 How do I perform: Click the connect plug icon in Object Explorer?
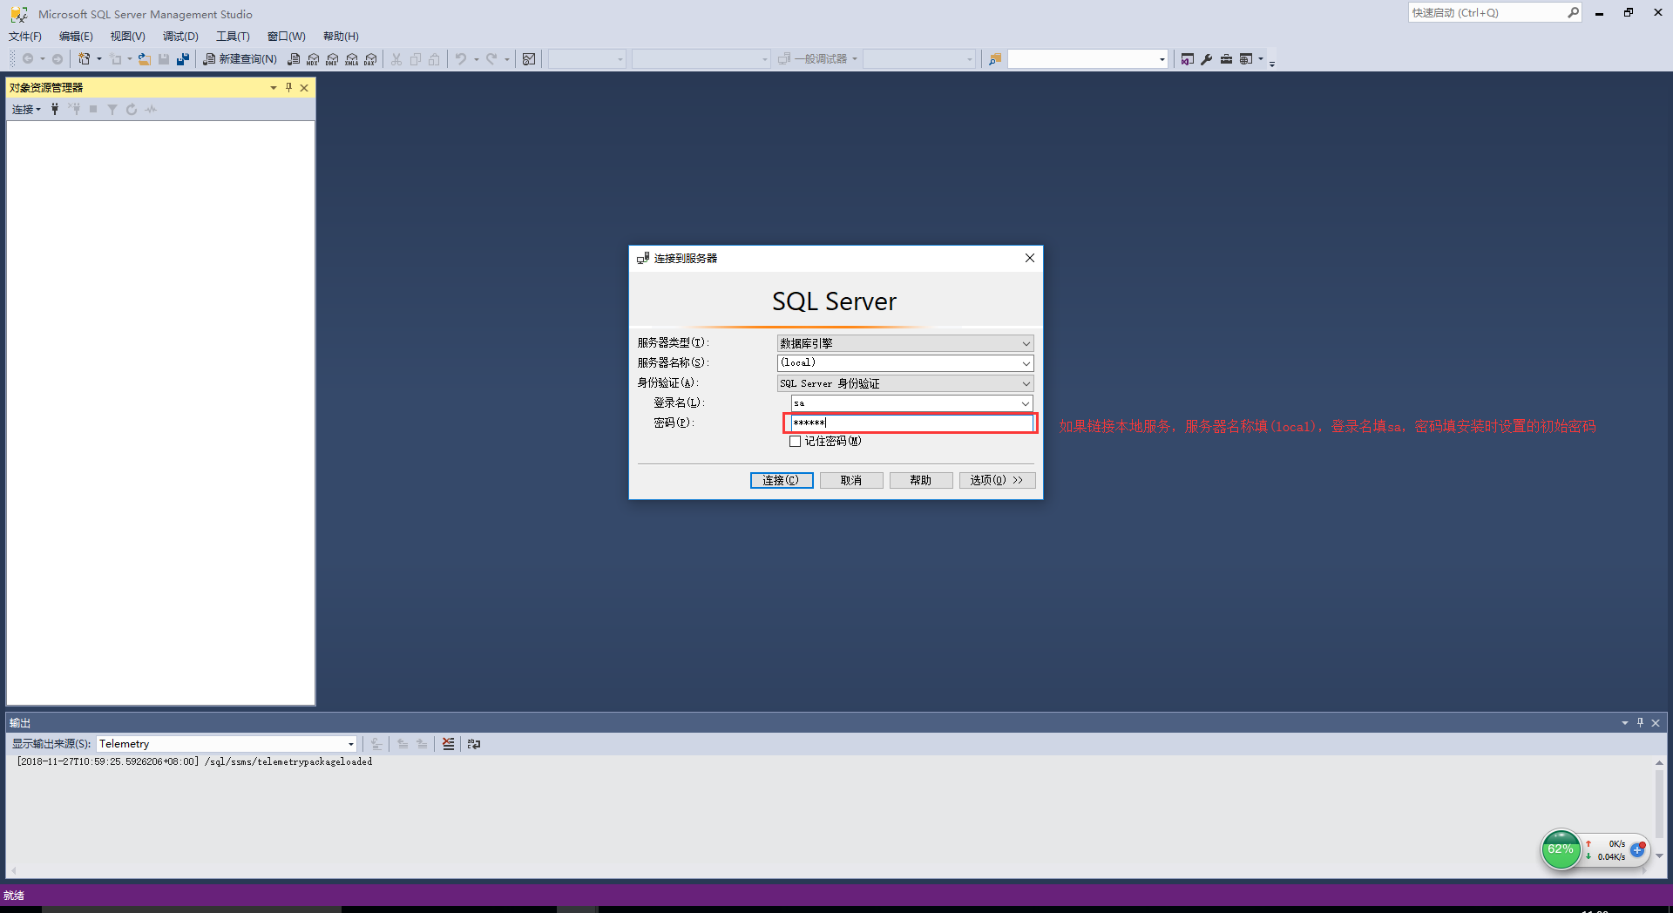[55, 109]
